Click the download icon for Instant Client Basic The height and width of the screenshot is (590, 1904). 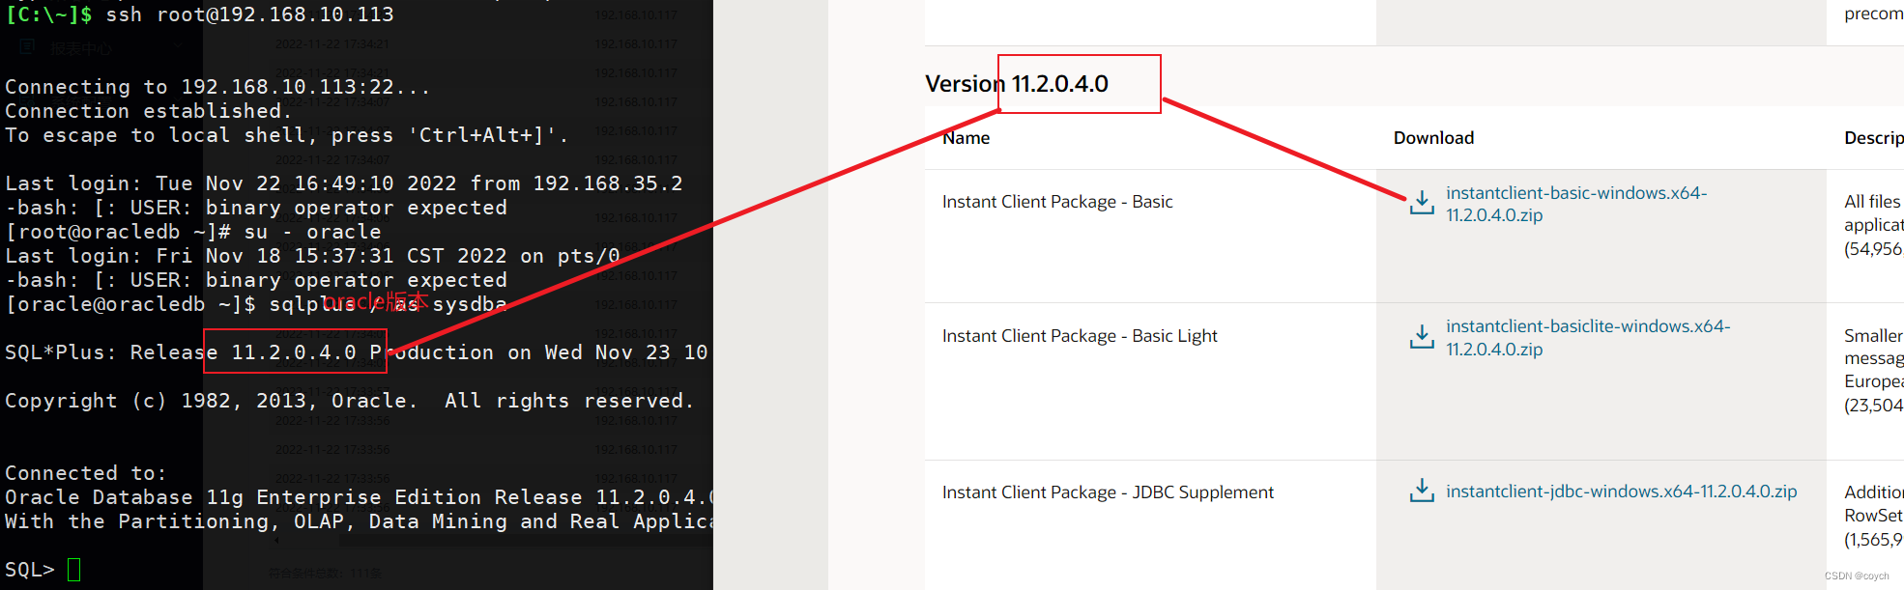click(1421, 202)
